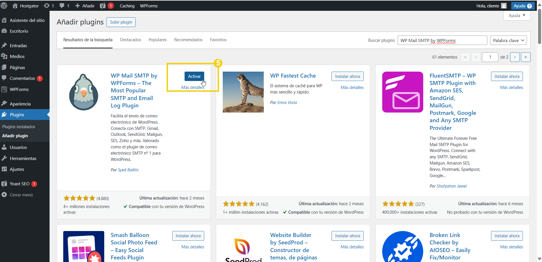Click the current page number field
Image resolution: width=542 pixels, height=262 pixels.
(x=490, y=57)
